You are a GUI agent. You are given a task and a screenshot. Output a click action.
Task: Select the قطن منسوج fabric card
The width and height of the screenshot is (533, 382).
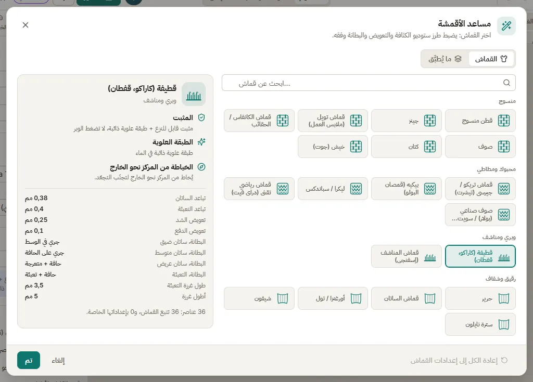pyautogui.click(x=480, y=121)
